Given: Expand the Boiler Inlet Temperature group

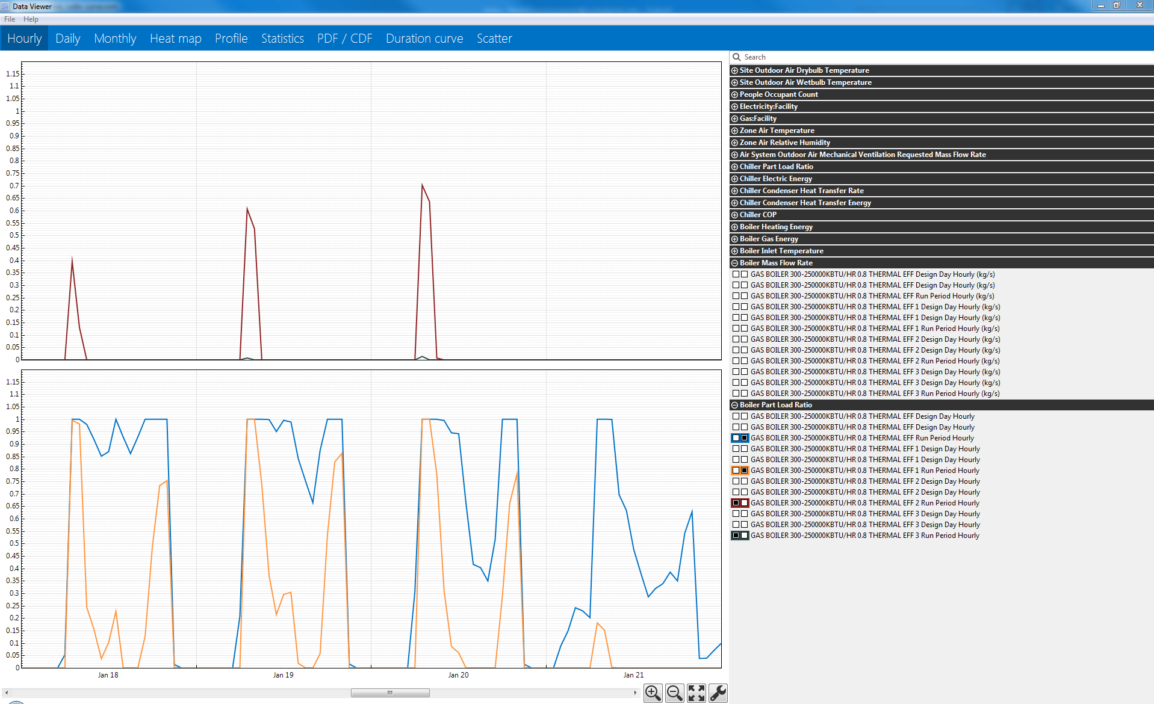Looking at the screenshot, I should (x=734, y=251).
